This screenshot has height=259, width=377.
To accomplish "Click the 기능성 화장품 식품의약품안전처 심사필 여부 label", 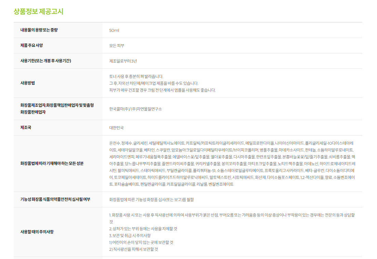I will [x=55, y=199].
